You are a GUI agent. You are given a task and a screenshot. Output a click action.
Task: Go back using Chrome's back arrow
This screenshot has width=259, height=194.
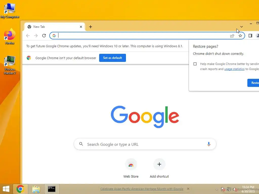28,36
